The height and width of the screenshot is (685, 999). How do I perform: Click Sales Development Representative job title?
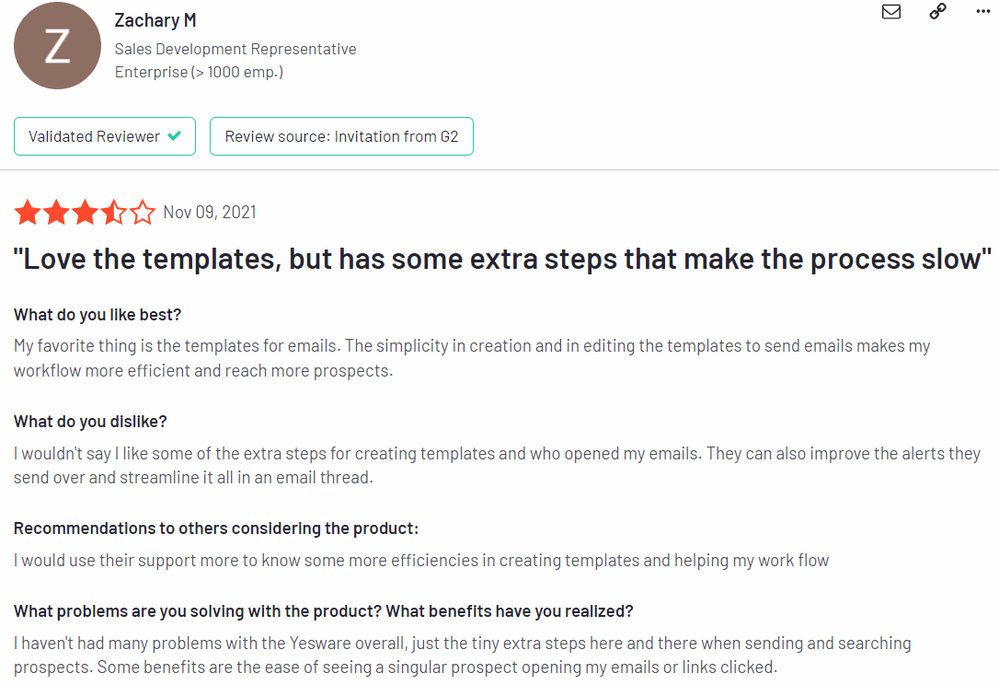(235, 49)
